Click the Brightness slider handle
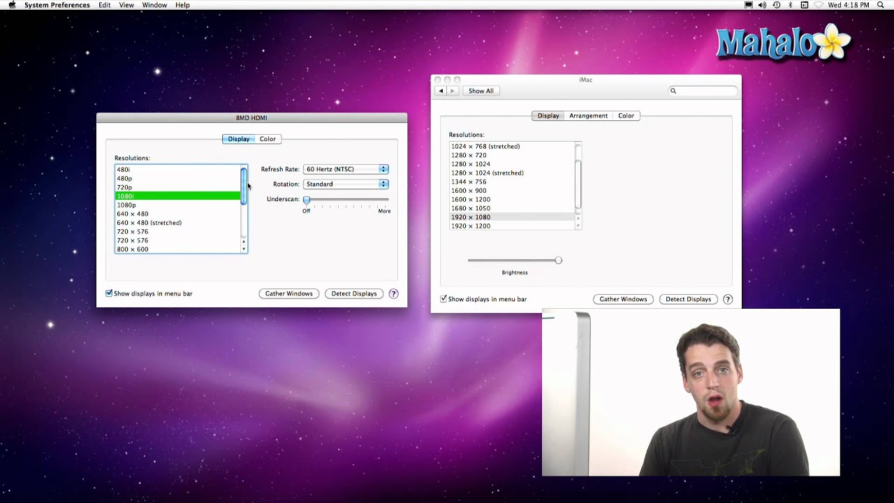Screen dimensions: 894x503 [x=558, y=261]
